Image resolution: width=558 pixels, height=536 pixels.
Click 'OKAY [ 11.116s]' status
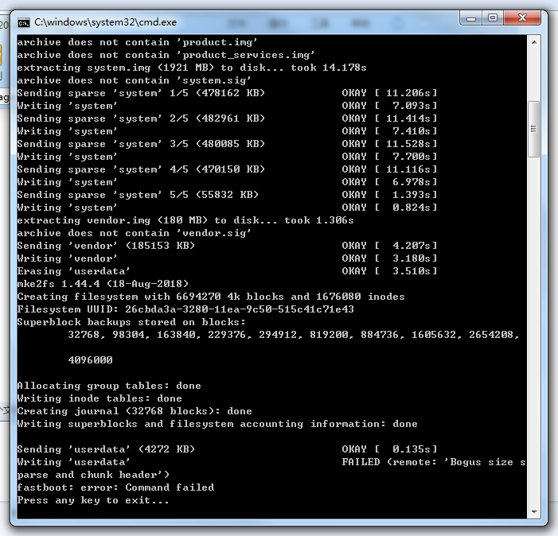389,169
